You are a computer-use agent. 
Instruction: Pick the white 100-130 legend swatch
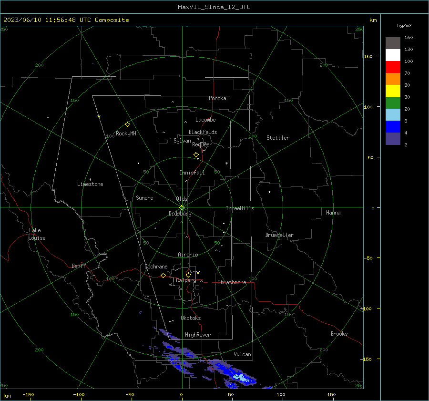[393, 55]
